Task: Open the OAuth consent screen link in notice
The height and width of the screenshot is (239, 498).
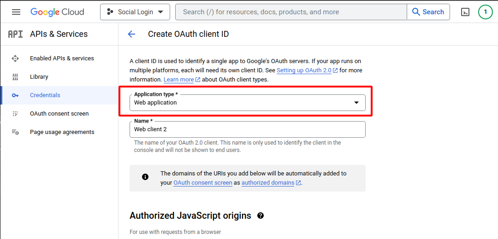Action: tap(203, 183)
